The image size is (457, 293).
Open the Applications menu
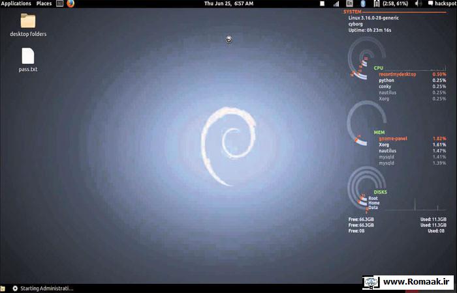tap(16, 3)
